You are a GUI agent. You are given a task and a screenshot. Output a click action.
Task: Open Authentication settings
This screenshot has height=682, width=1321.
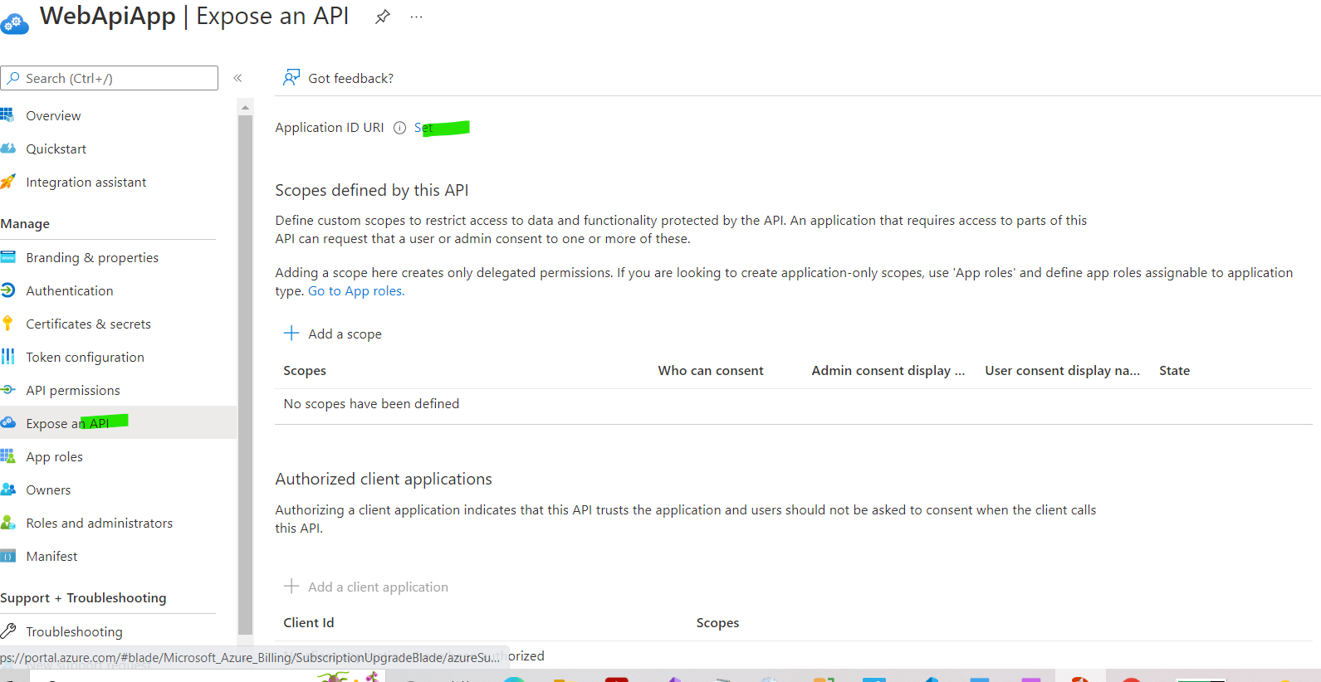pos(69,291)
